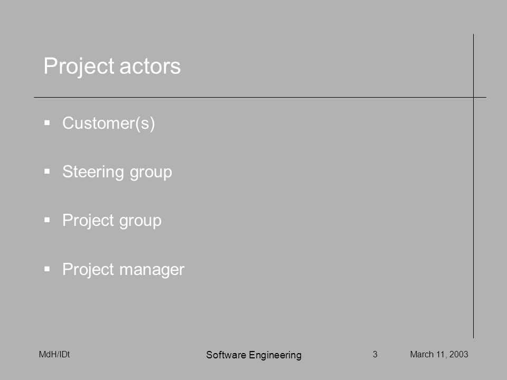The image size is (507, 380).
Task: Select the 'Project group' bullet text
Action: 112,221
